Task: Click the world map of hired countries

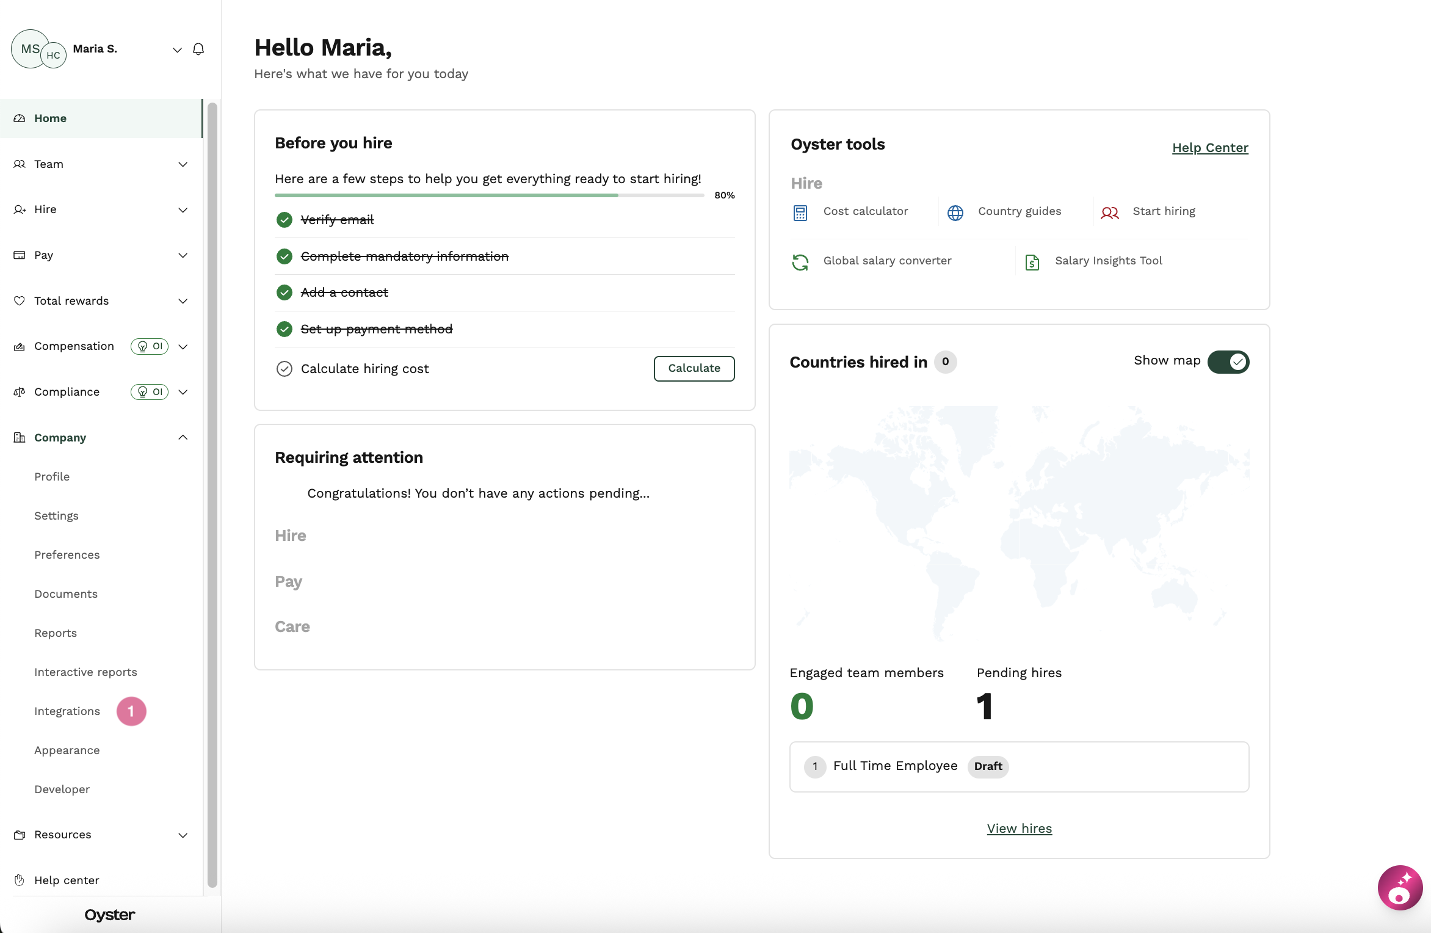Action: [1020, 523]
